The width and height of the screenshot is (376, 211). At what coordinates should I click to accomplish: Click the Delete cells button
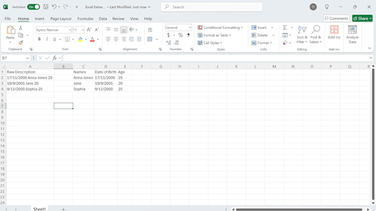pyautogui.click(x=260, y=35)
